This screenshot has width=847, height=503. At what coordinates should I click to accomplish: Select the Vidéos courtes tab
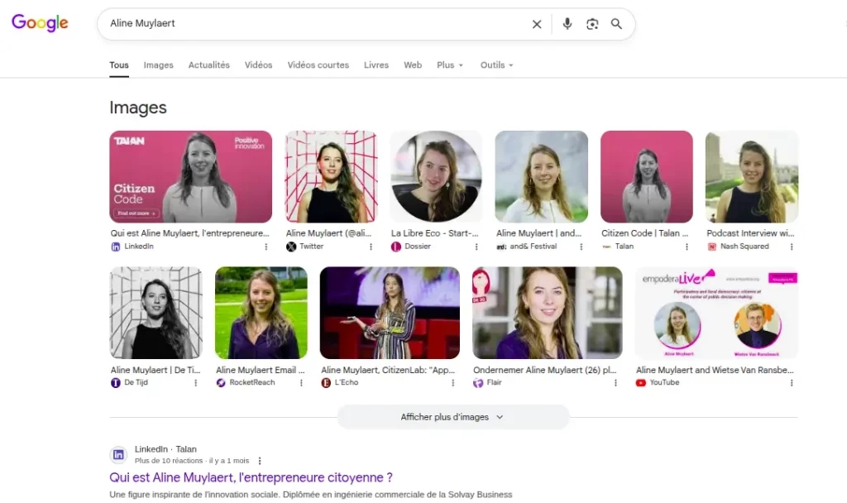[x=318, y=65]
